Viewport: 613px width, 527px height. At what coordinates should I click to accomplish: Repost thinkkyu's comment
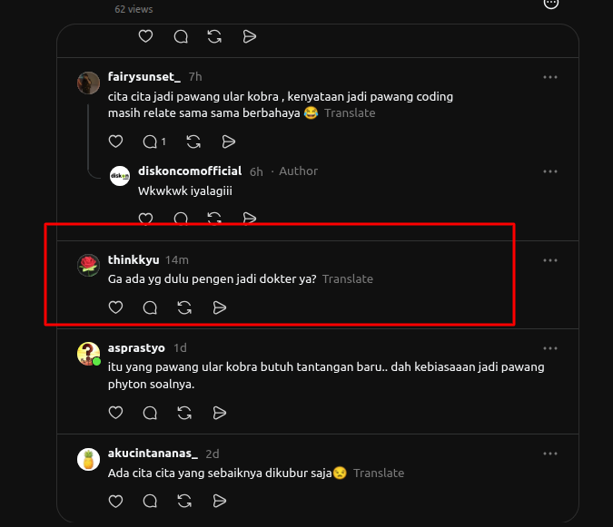(184, 307)
